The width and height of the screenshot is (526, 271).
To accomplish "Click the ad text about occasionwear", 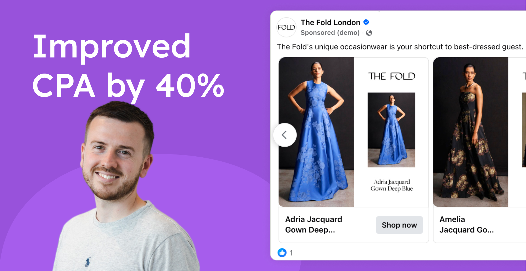I will coord(400,47).
